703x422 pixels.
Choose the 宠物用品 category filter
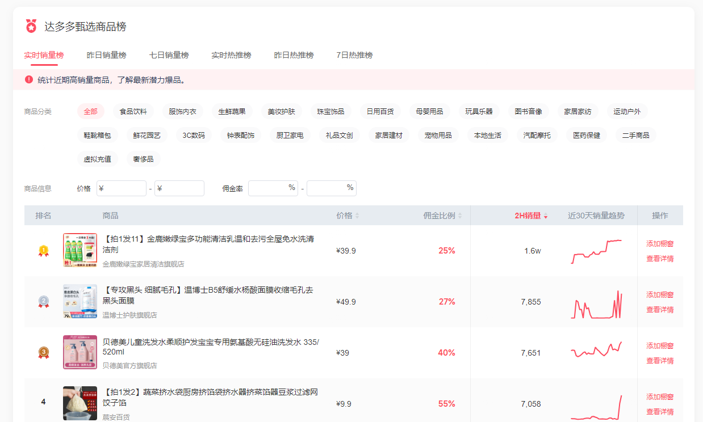(x=438, y=135)
